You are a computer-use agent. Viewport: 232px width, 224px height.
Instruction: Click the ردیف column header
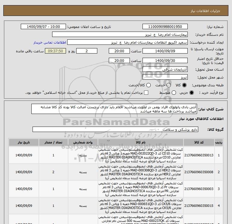[x=218, y=142]
